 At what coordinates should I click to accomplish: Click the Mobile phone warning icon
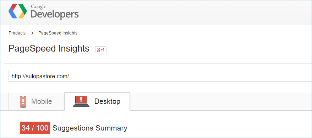pyautogui.click(x=23, y=101)
